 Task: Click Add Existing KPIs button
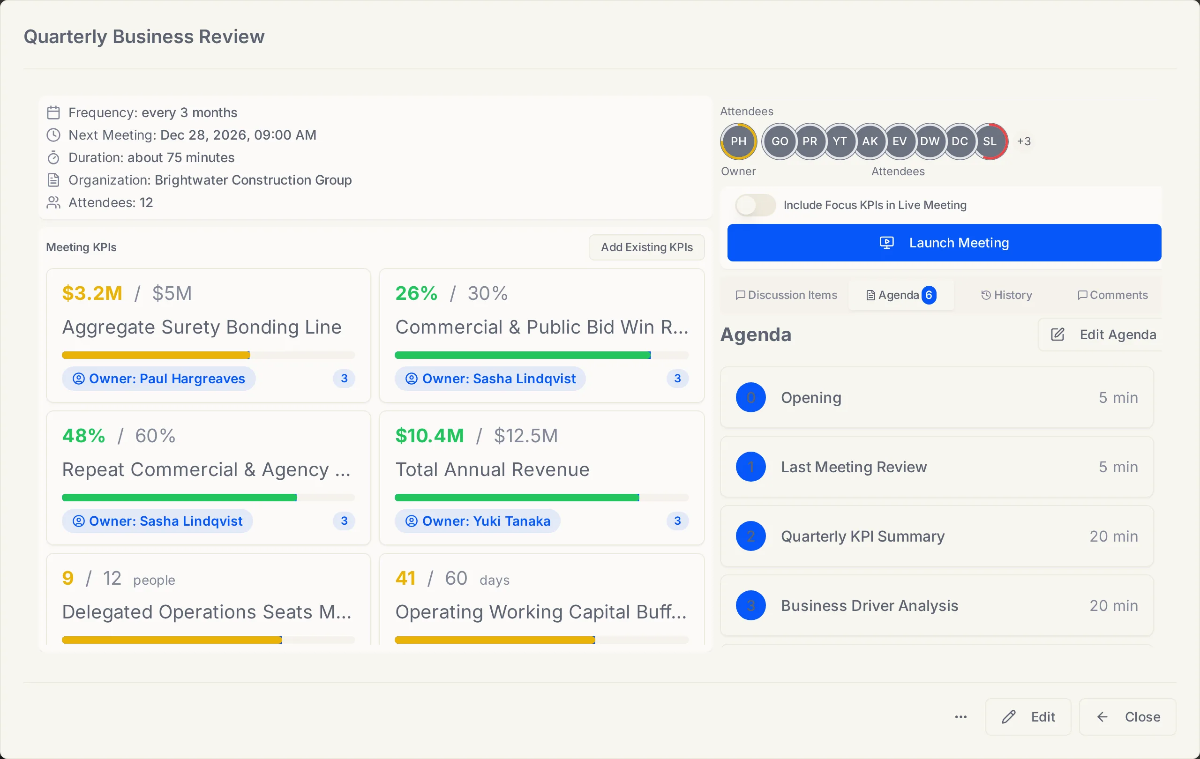647,247
